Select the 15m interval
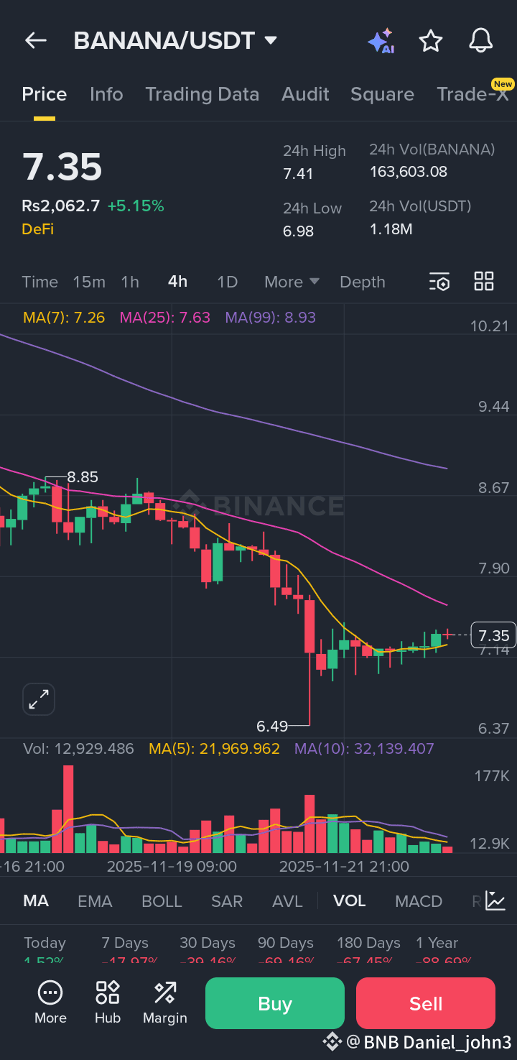 click(89, 282)
